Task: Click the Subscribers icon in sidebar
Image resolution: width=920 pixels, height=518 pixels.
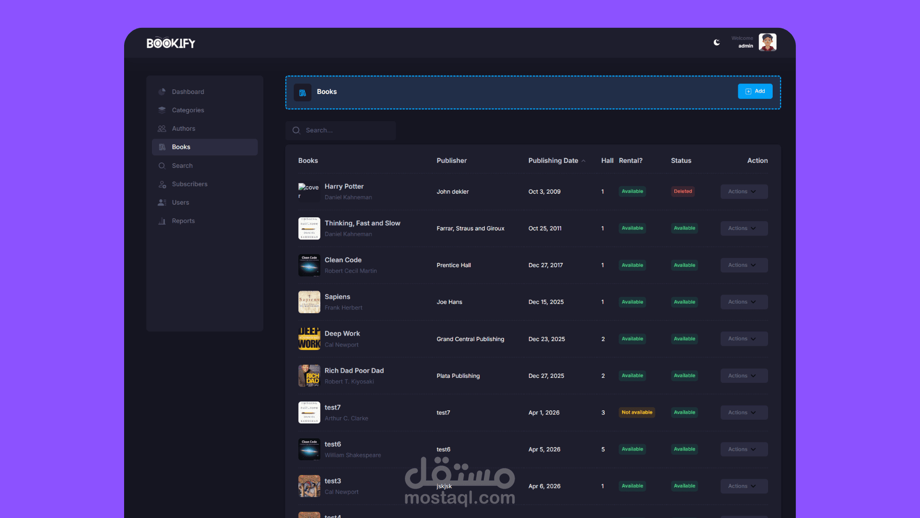Action: [162, 184]
